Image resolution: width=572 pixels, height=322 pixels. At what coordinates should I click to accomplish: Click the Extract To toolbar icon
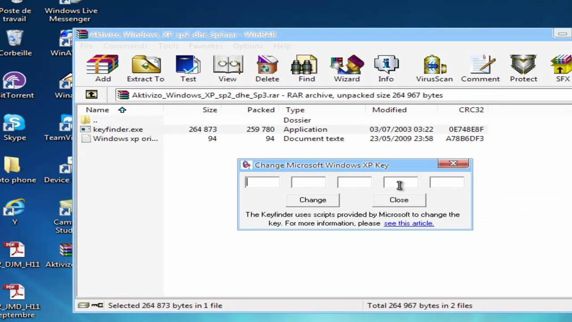tap(146, 68)
